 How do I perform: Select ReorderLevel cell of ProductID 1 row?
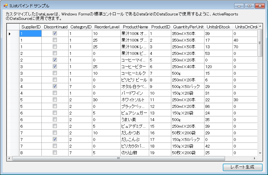click(x=106, y=34)
